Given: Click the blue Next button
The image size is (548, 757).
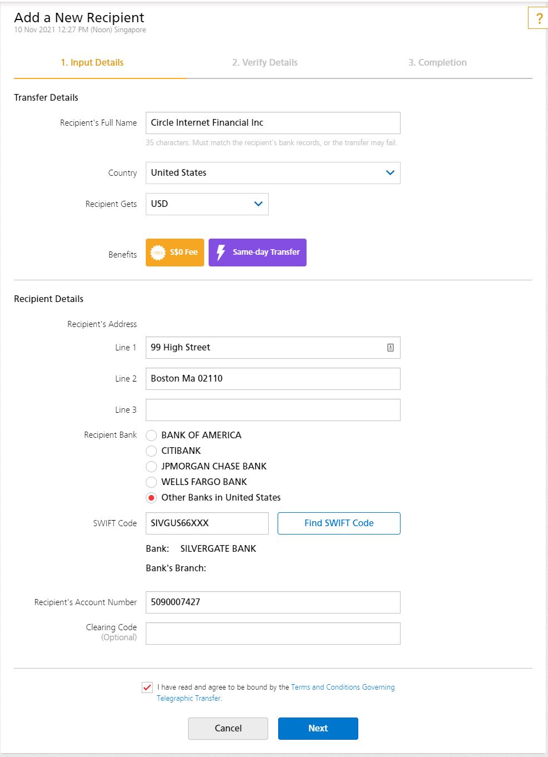Looking at the screenshot, I should click(318, 729).
